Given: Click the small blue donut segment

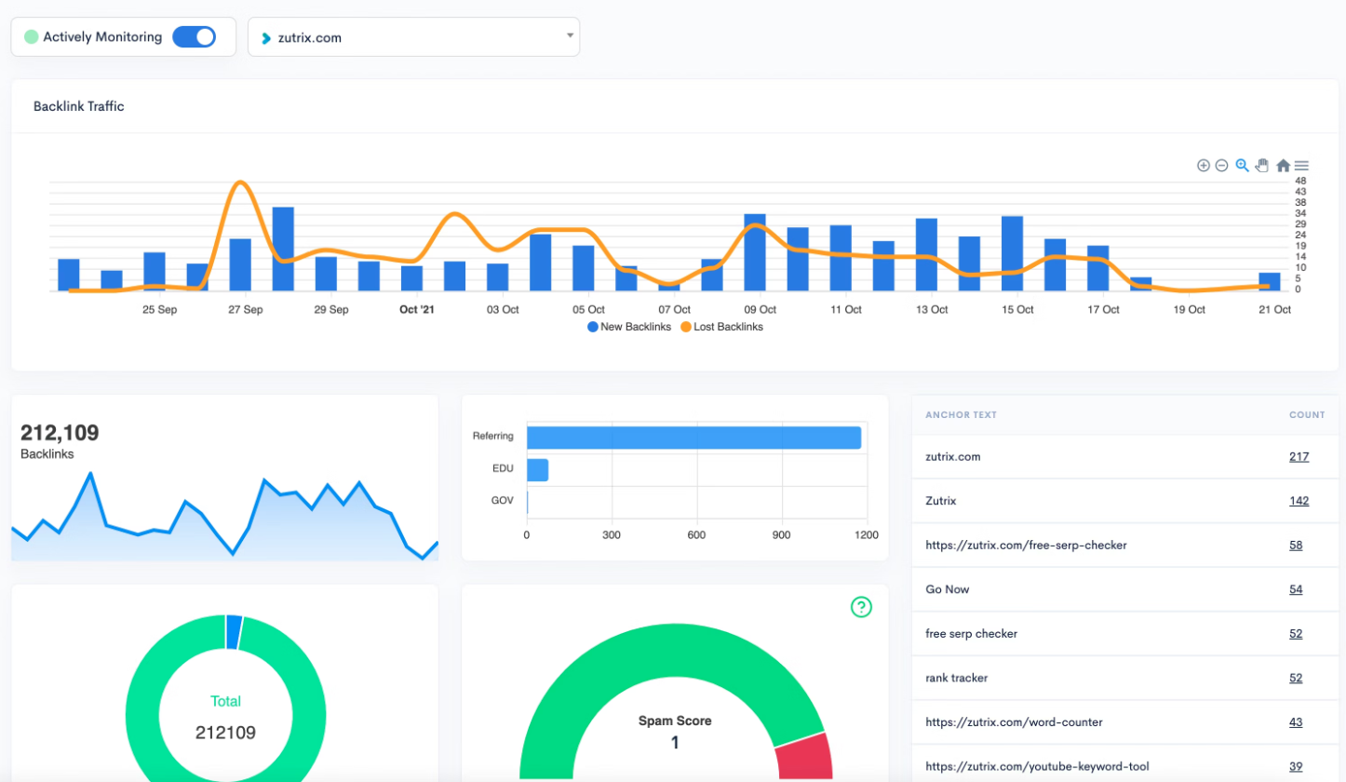Looking at the screenshot, I should tap(234, 632).
